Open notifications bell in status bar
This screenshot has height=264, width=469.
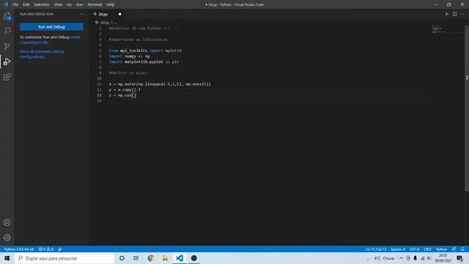(462, 249)
